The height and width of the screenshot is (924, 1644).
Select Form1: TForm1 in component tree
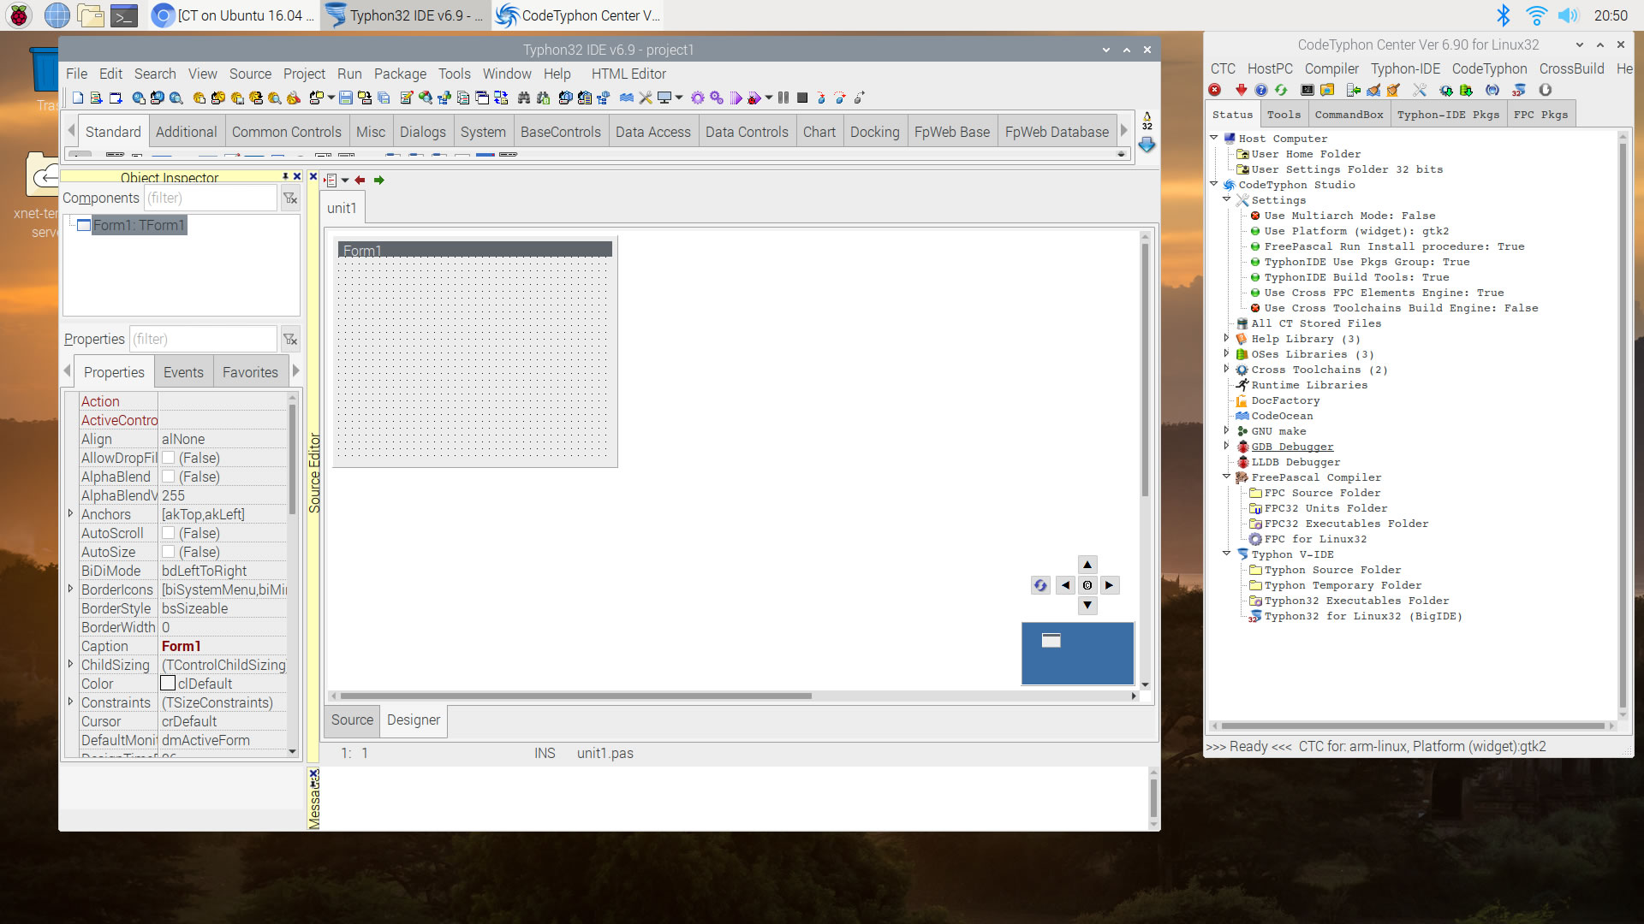point(138,225)
